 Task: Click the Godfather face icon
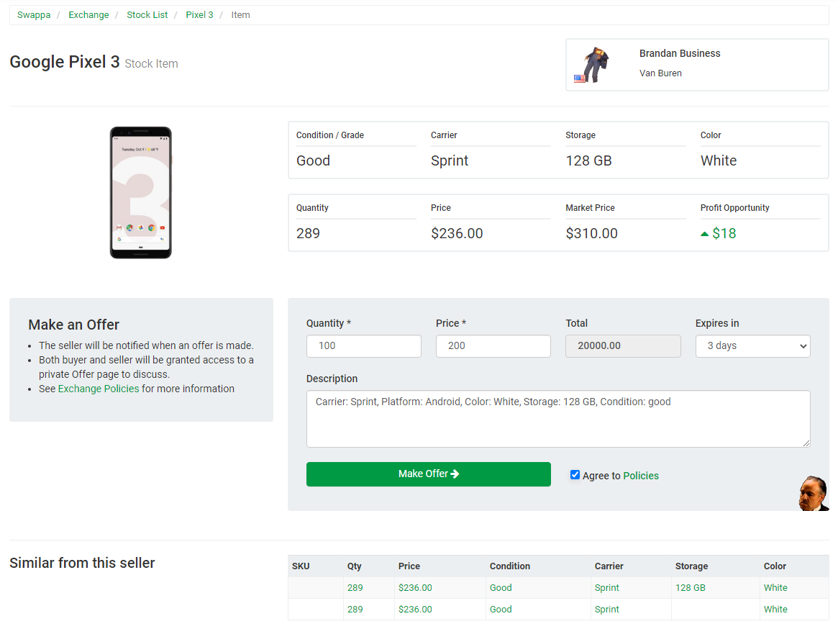[x=814, y=493]
